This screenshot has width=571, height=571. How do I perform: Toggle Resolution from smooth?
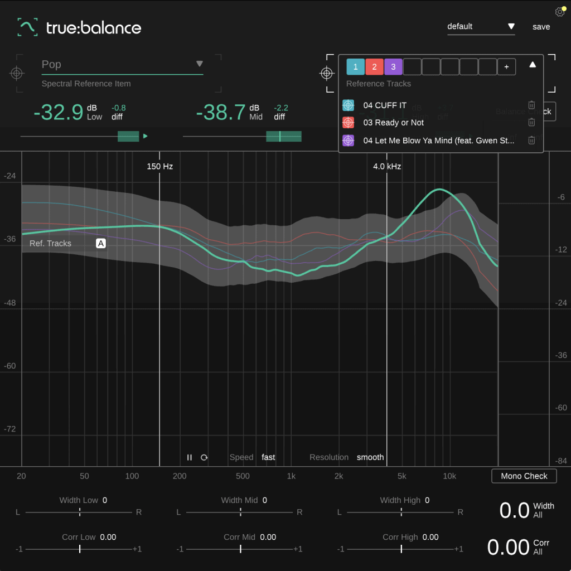tap(370, 457)
